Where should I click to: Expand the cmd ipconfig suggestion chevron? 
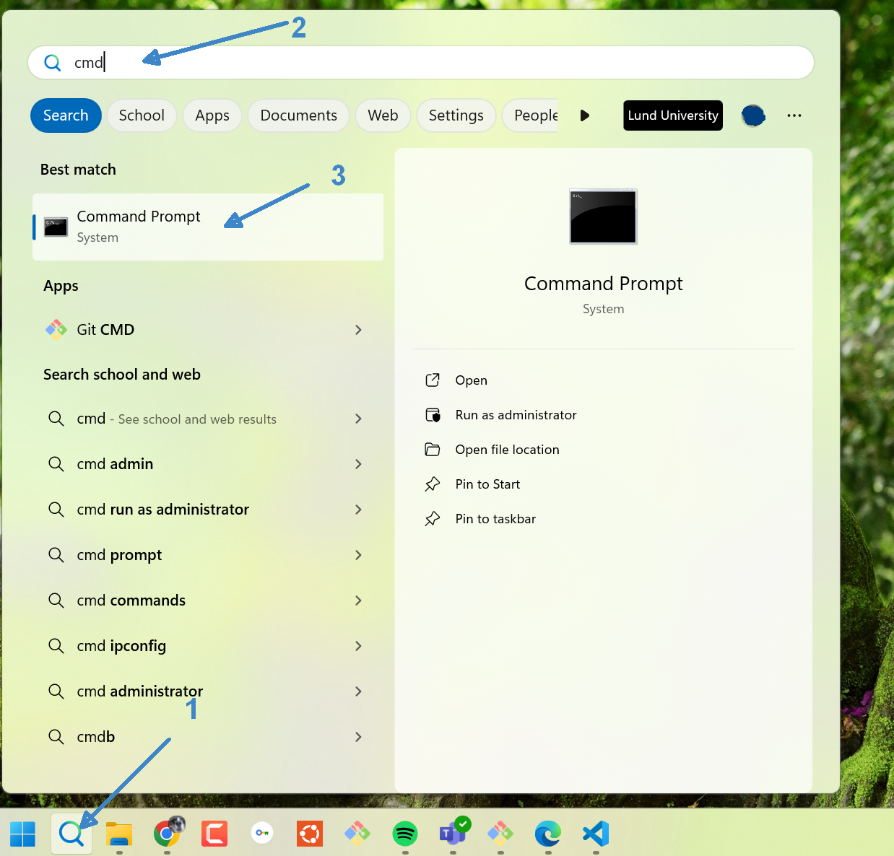pos(358,646)
